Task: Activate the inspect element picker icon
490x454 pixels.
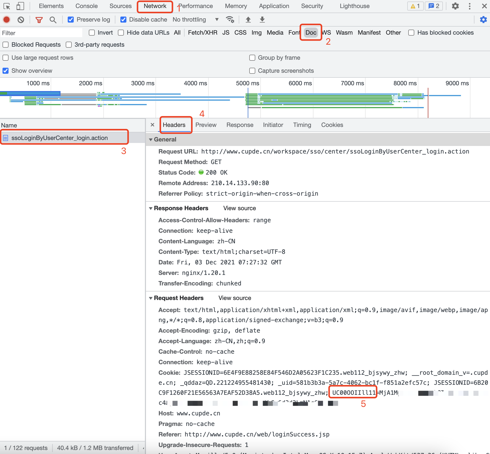Action: [7, 6]
